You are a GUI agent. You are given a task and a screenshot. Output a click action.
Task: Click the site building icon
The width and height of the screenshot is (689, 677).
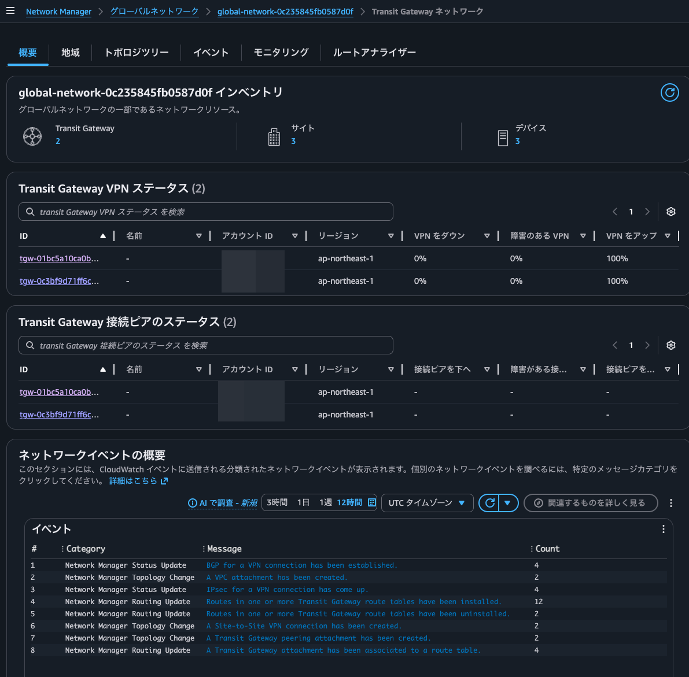coord(274,136)
